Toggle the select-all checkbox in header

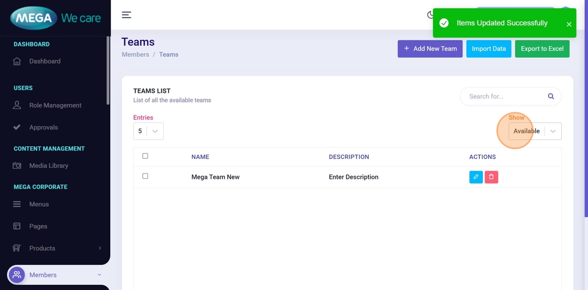[x=145, y=156]
